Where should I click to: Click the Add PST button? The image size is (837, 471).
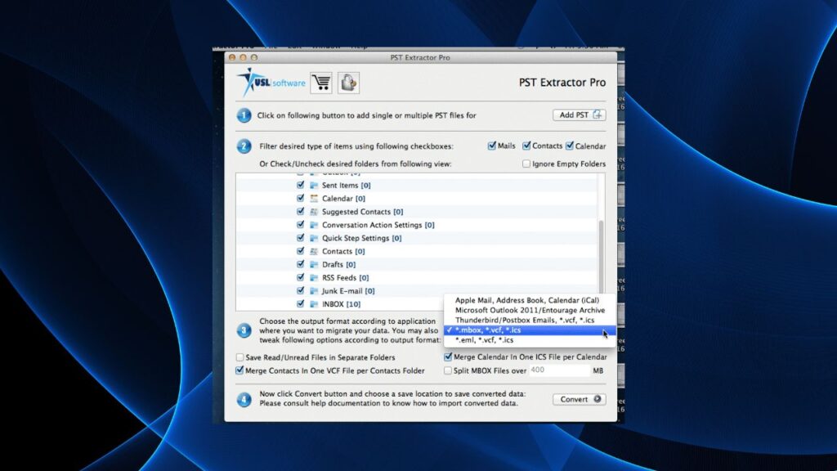579,115
